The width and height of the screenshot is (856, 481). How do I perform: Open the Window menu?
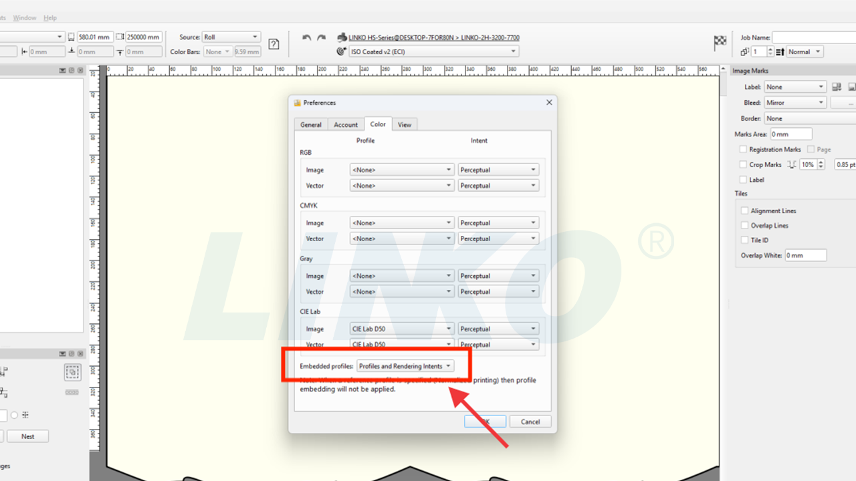[x=25, y=17]
